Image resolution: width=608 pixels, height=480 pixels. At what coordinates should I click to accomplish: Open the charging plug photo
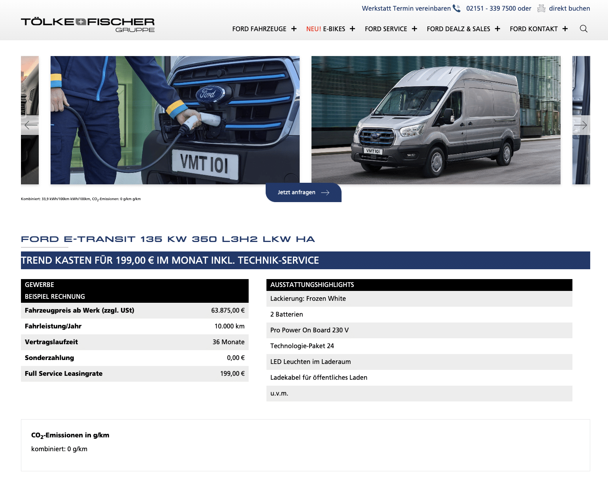[x=175, y=120]
